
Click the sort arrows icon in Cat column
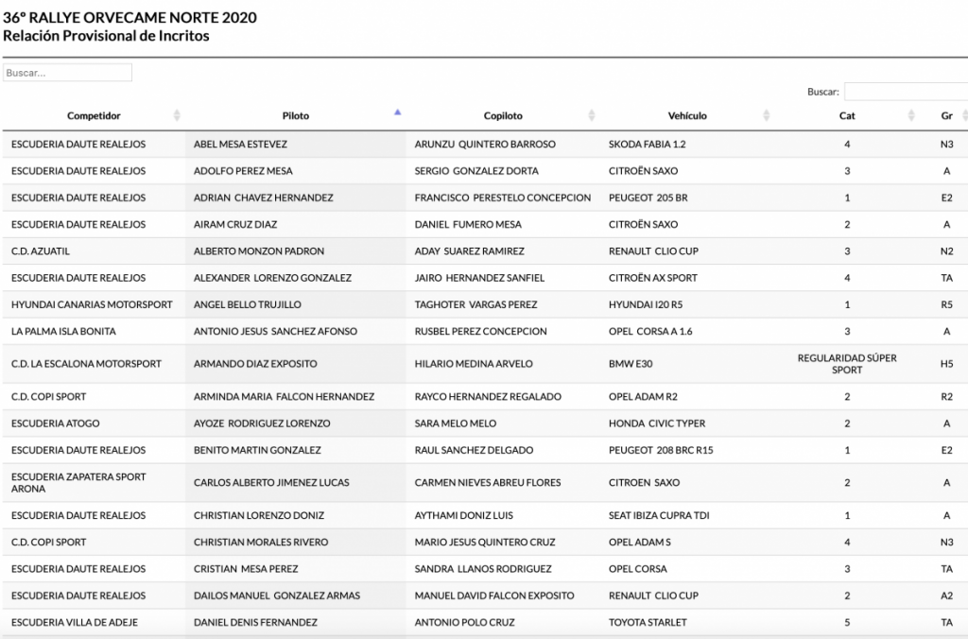(x=911, y=115)
